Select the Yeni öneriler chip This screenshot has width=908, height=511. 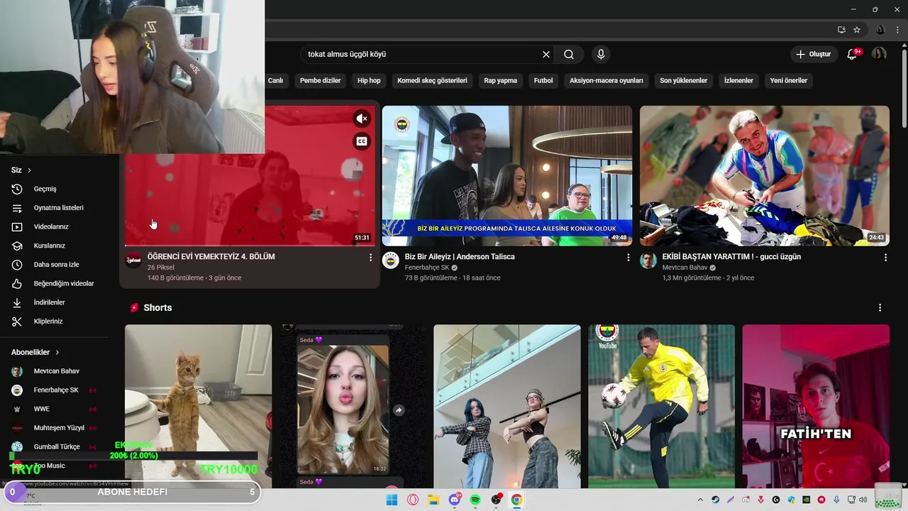tap(789, 81)
